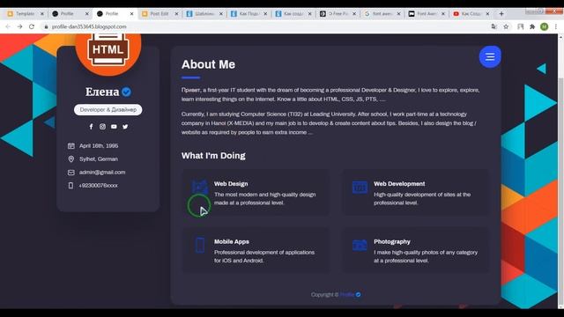Screen dimensions: 564x317
Task: Click the +92300078xxxx phone number
Action: pos(98,186)
